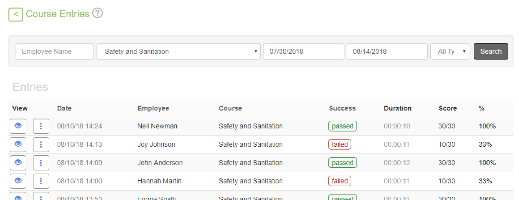
Task: Open more options menu for Joy Johnson
Action: 41,145
